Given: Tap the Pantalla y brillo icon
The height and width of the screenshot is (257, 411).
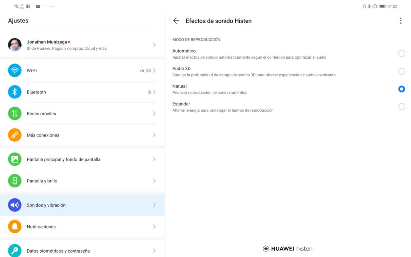Looking at the screenshot, I should [x=15, y=181].
